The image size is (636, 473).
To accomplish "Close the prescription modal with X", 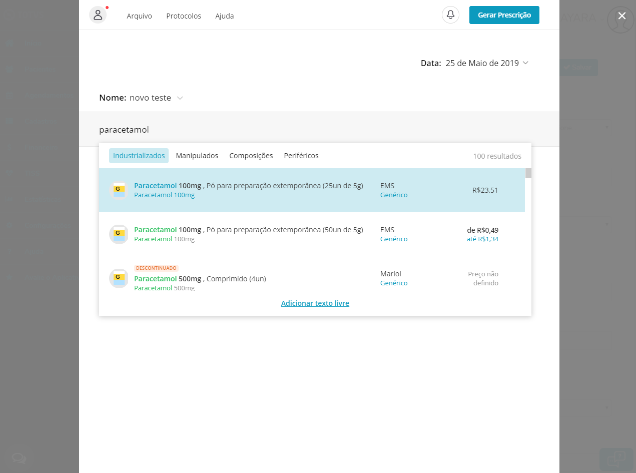I will (x=621, y=16).
